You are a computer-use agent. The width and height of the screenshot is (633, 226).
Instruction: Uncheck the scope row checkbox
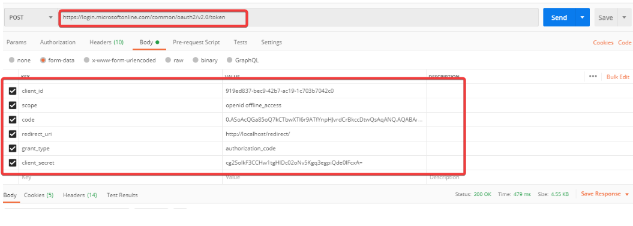click(x=13, y=106)
